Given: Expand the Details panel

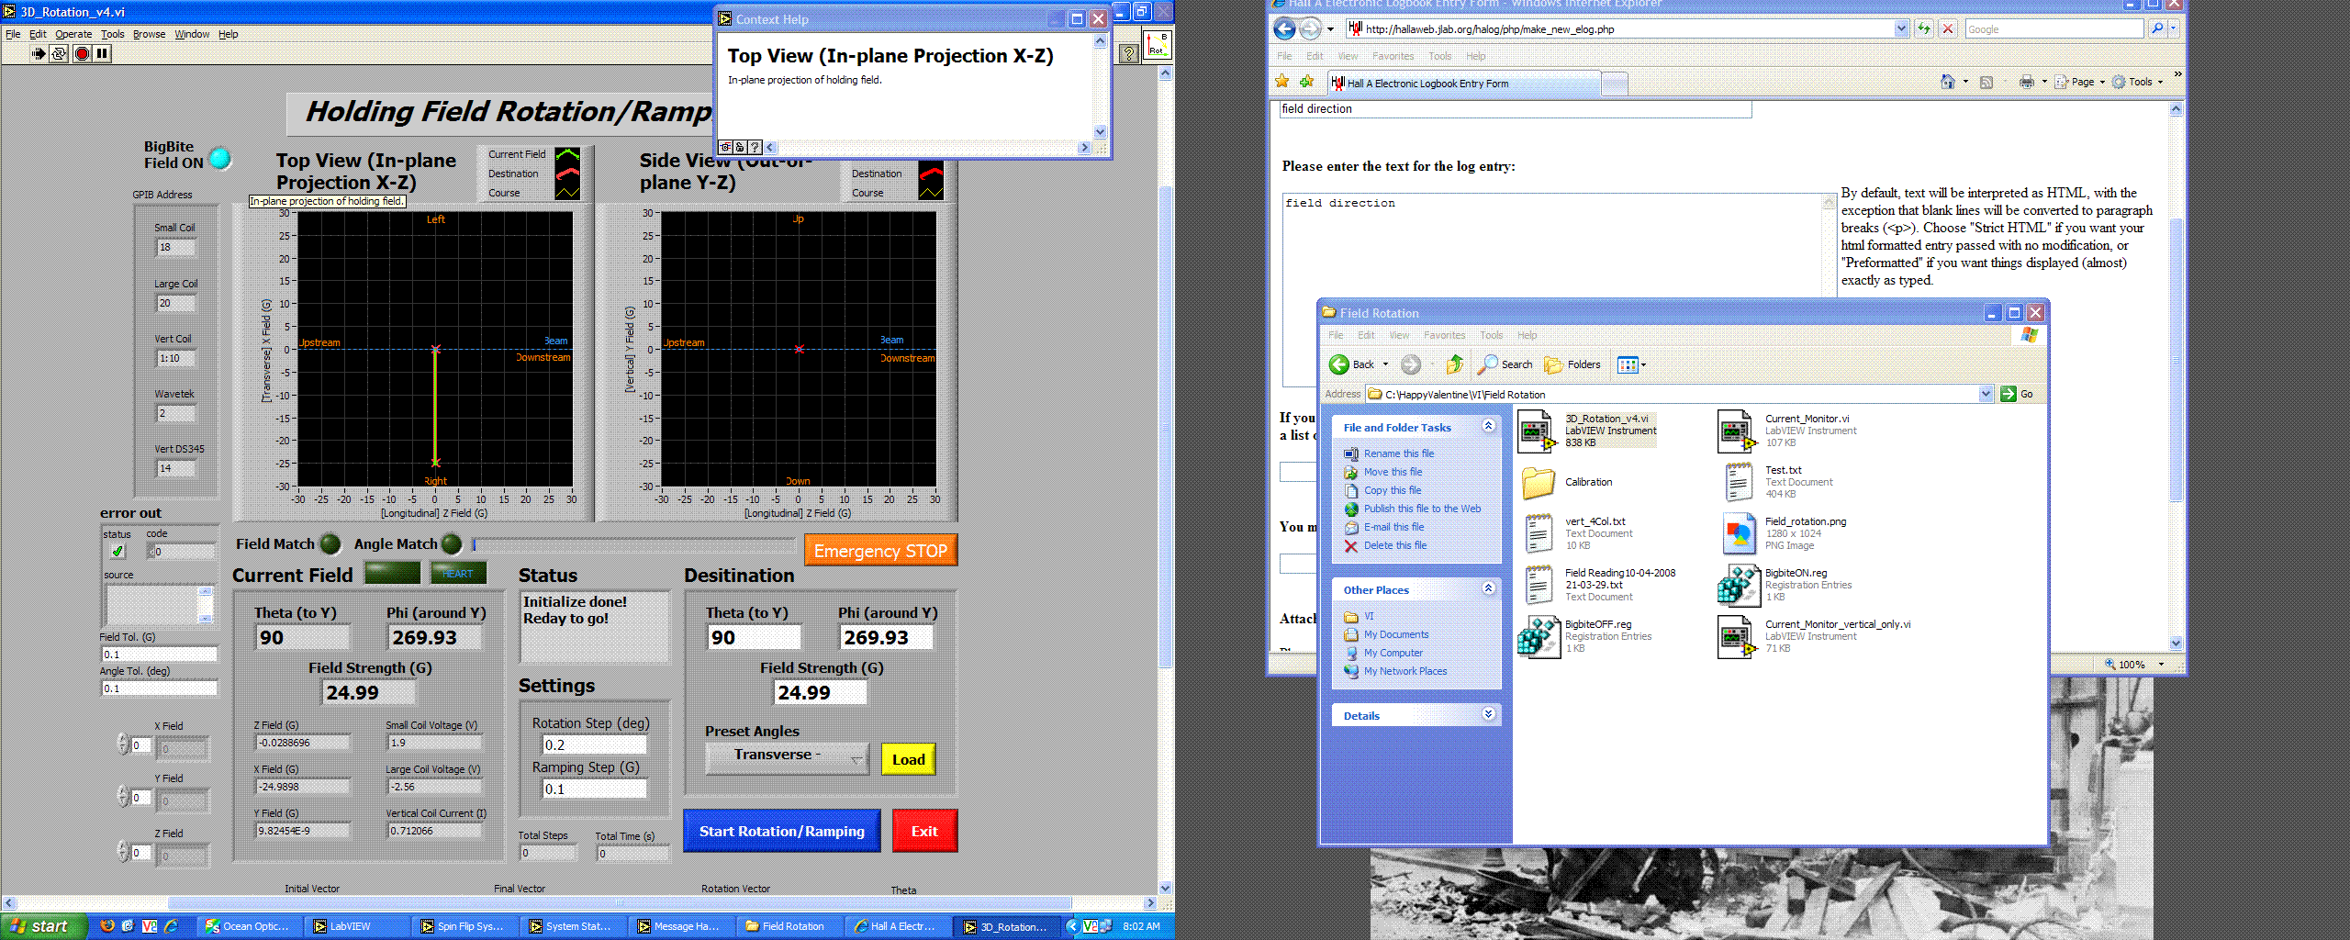Looking at the screenshot, I should 1488,714.
